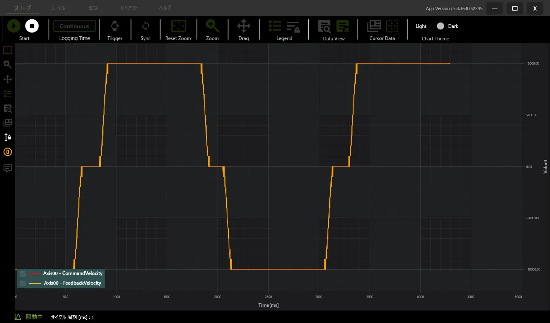Select the Zoom magnifier in top toolbar
This screenshot has width=550, height=323.
212,26
